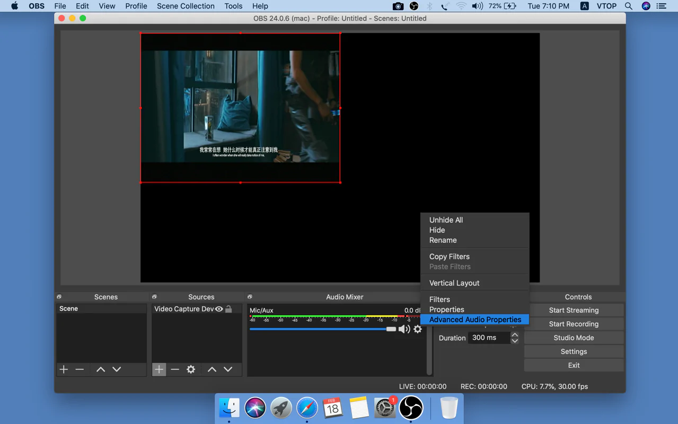This screenshot has height=424, width=678.
Task: Open Trash in the Dock
Action: tap(449, 408)
